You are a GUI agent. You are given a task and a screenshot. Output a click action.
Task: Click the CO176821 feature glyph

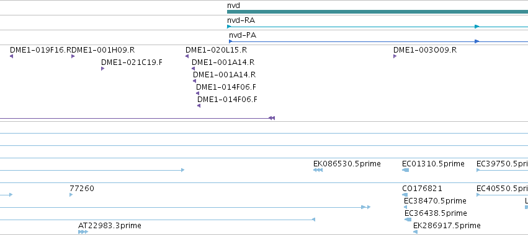405,195
